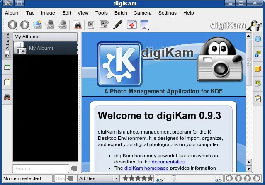Click the pencil rename toolbar icon
The image size is (265, 185).
coord(117,25)
